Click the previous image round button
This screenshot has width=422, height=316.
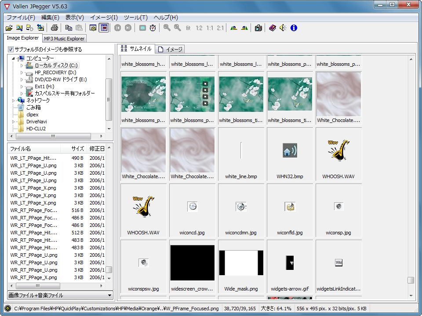point(118,28)
